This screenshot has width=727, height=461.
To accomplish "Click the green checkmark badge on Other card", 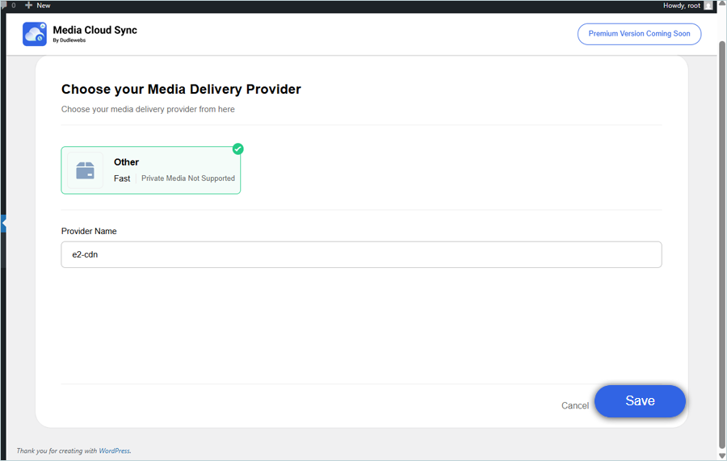I will click(x=237, y=149).
